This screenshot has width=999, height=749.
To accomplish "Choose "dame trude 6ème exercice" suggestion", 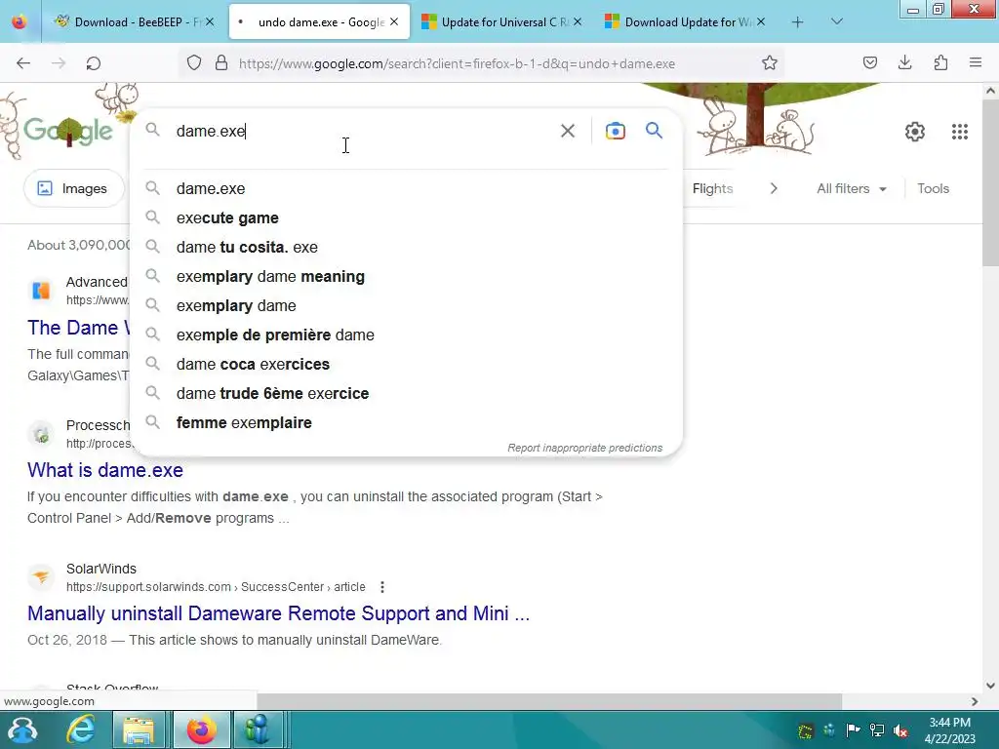I will [x=407, y=394].
